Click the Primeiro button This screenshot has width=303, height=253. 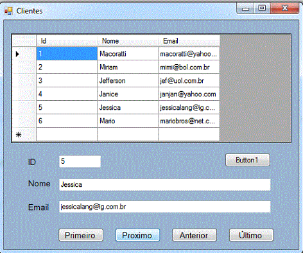[81, 235]
